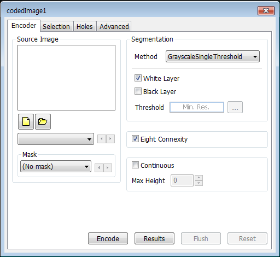Click the new blank image icon
Viewport: 280px width, 257px height.
coord(26,121)
